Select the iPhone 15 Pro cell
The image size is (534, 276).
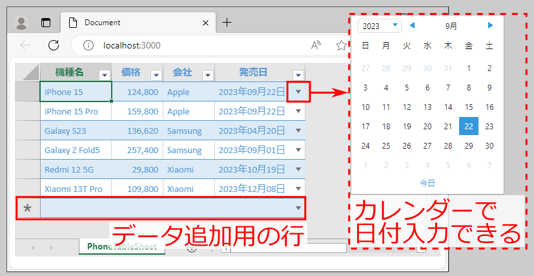point(76,111)
